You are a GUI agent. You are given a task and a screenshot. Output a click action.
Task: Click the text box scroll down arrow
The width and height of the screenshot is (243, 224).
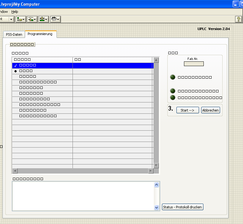(x=157, y=207)
